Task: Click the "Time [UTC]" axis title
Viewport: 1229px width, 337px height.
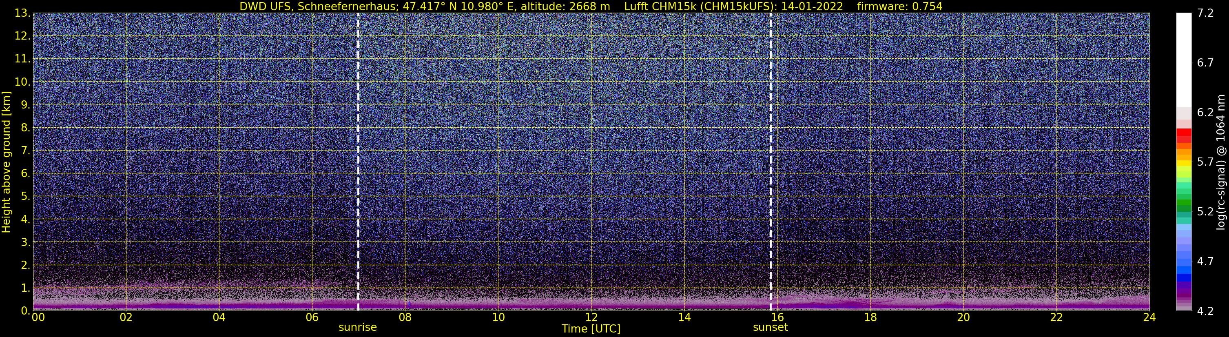Action: 591,329
